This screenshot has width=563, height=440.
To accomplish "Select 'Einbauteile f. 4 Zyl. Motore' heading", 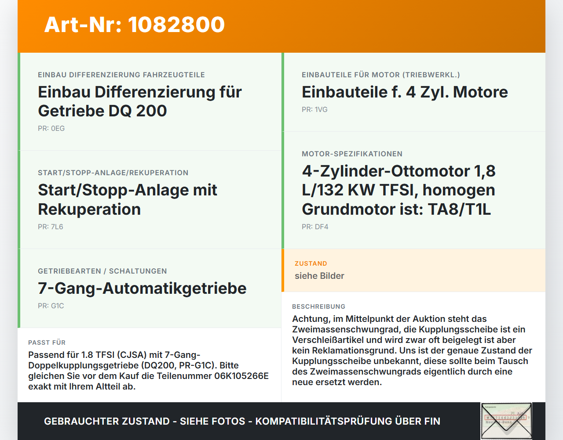I will tap(405, 92).
